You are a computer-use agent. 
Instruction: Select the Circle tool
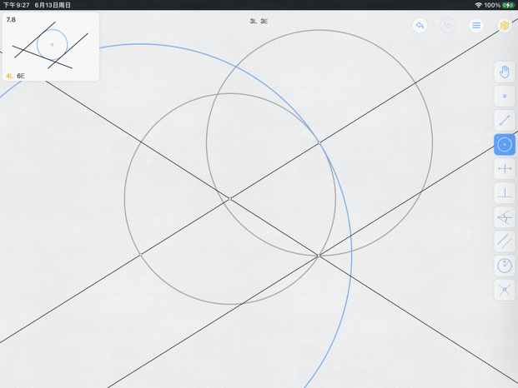click(505, 144)
